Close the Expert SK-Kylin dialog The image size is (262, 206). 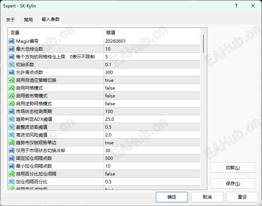tap(253, 6)
